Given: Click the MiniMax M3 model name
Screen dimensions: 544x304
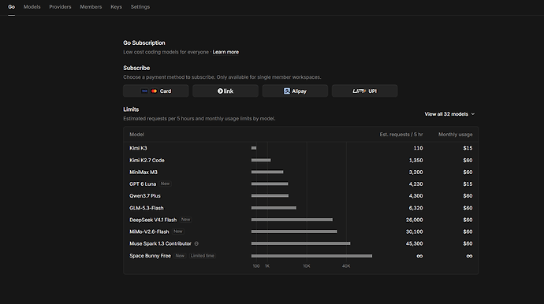Looking at the screenshot, I should point(143,172).
